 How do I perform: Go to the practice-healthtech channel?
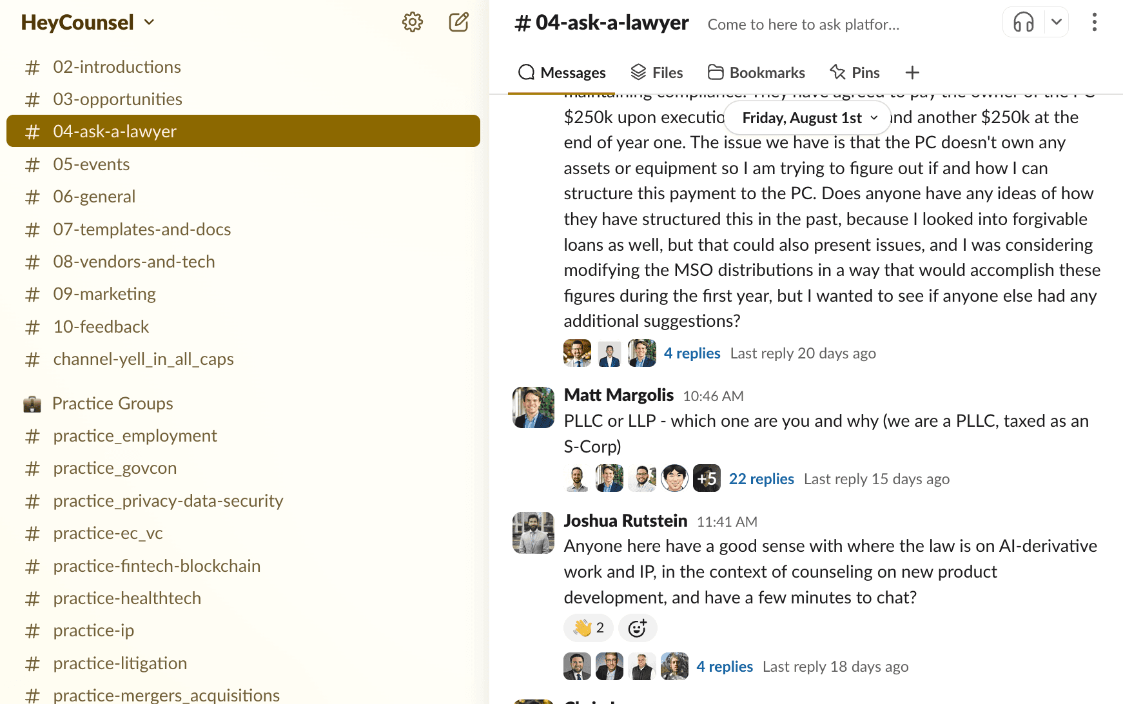click(x=127, y=598)
